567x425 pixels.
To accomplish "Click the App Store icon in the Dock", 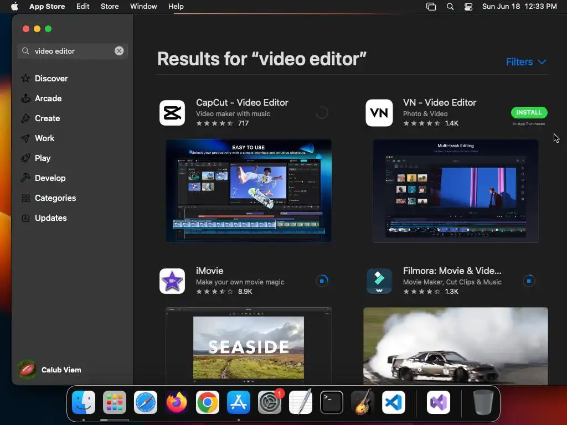I will click(x=239, y=402).
